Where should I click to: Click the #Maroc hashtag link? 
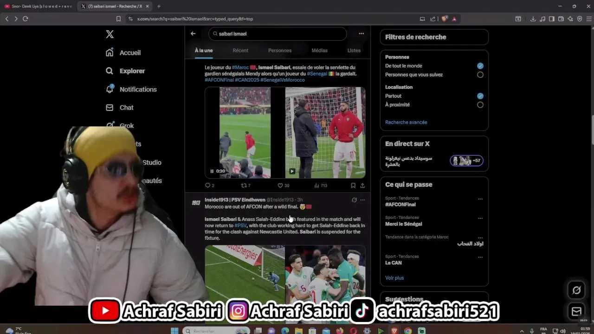click(240, 67)
